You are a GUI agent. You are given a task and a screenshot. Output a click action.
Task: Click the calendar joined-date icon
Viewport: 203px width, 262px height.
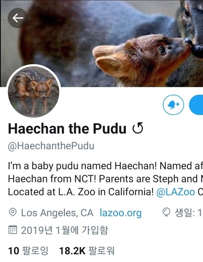(13, 230)
